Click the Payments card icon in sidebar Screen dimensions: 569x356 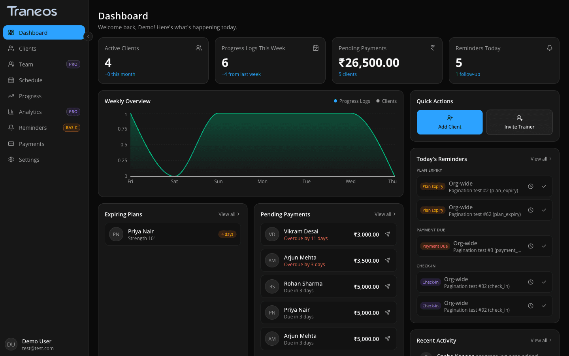point(11,144)
